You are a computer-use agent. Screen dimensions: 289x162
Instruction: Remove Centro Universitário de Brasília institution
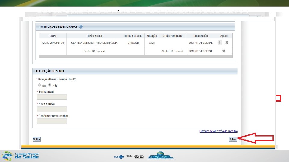(x=227, y=42)
